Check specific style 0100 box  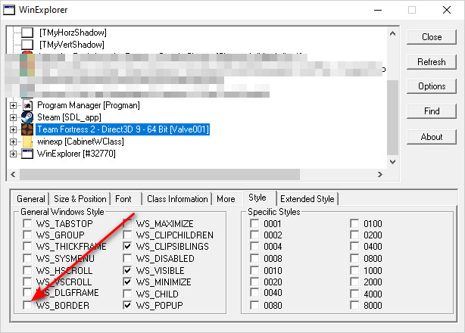coord(354,223)
